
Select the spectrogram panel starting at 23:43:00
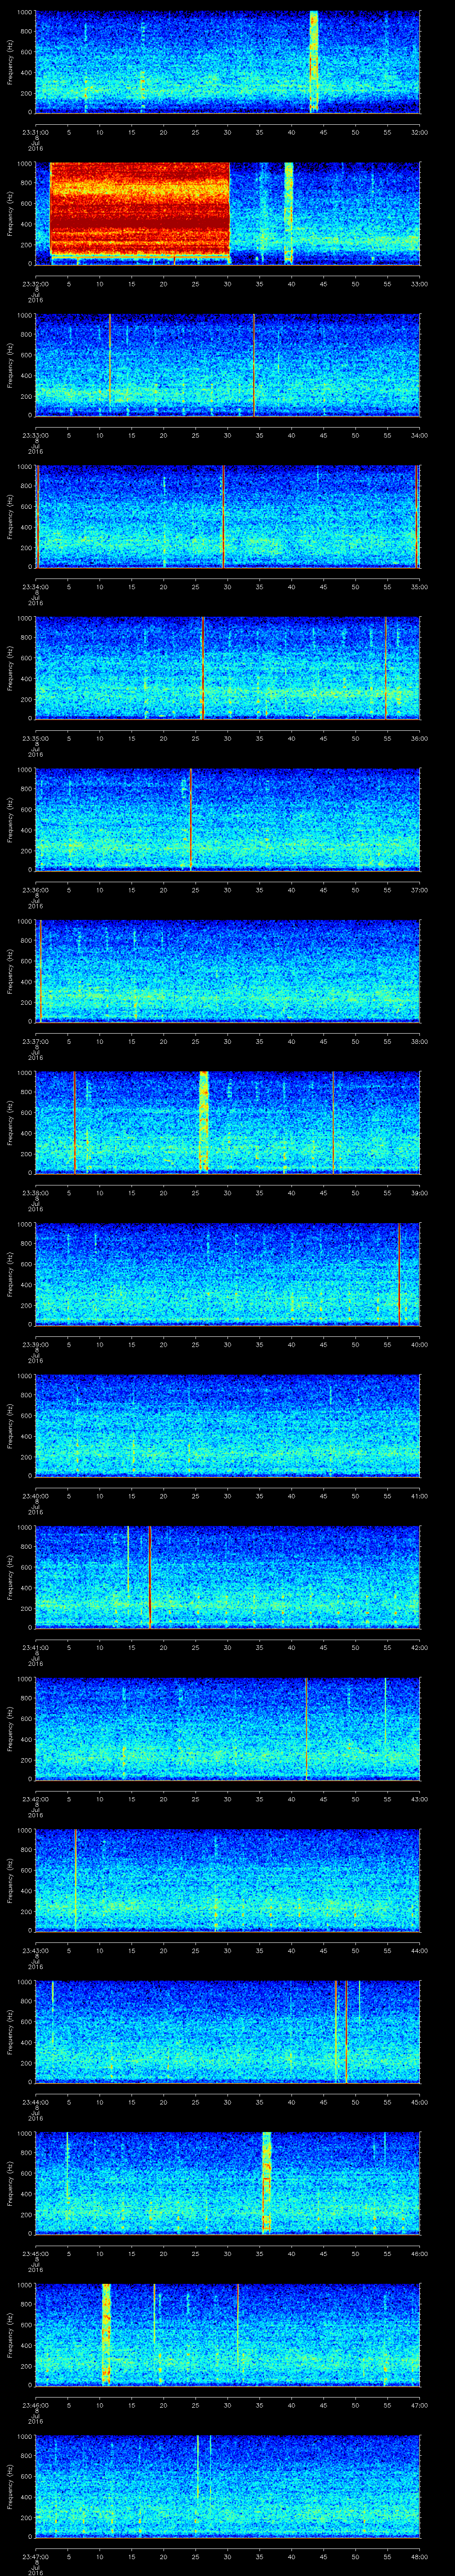(x=228, y=1880)
